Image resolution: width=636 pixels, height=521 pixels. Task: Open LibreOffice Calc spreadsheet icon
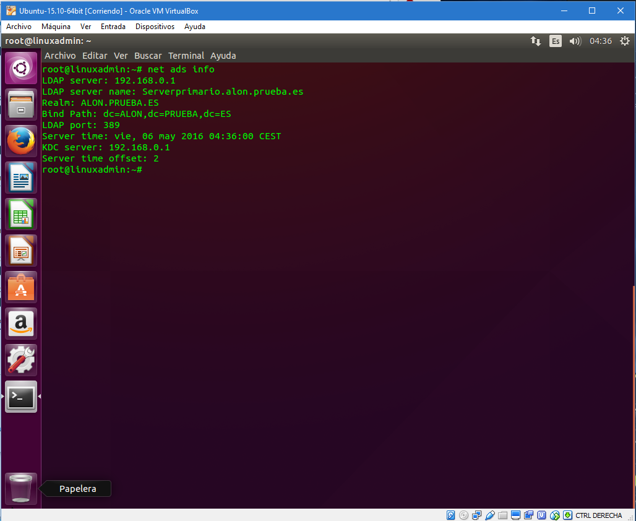pyautogui.click(x=21, y=214)
